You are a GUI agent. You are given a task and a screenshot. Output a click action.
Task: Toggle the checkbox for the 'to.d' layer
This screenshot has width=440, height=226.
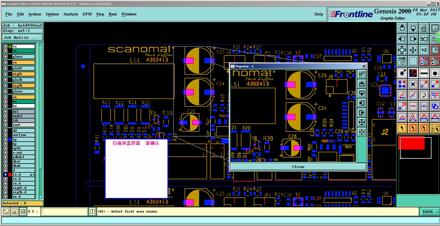[5, 175]
